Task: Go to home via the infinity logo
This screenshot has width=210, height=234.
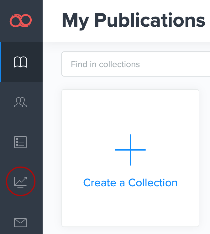Action: (x=21, y=21)
